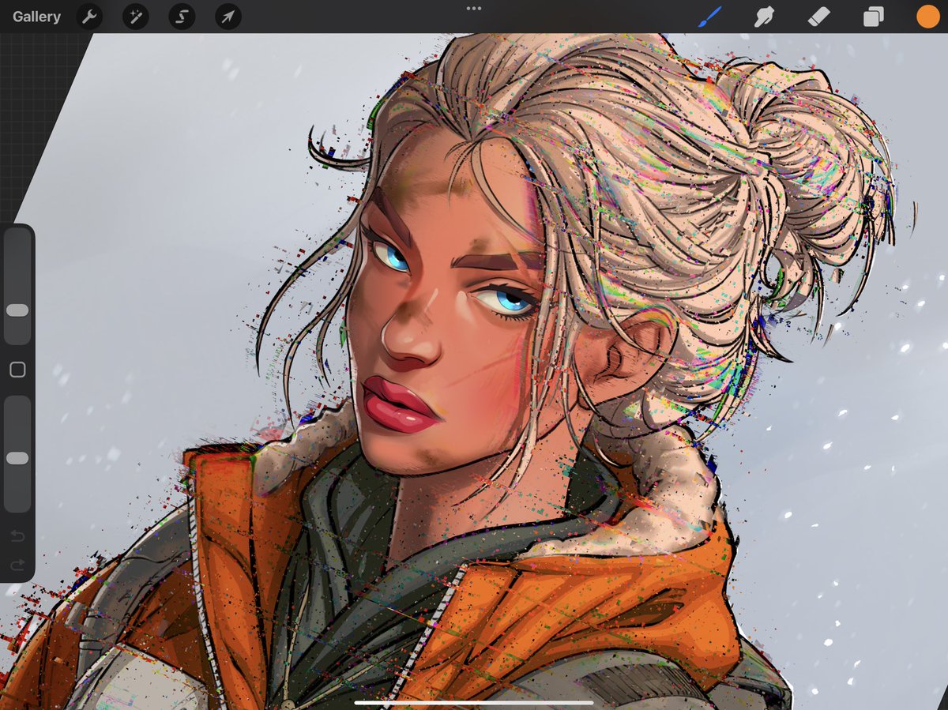The width and height of the screenshot is (948, 710).
Task: Select the Smudge tool
Action: tap(764, 17)
